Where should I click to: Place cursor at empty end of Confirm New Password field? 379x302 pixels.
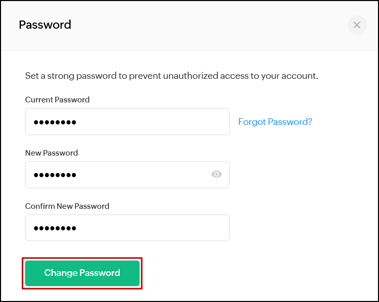tap(194, 228)
